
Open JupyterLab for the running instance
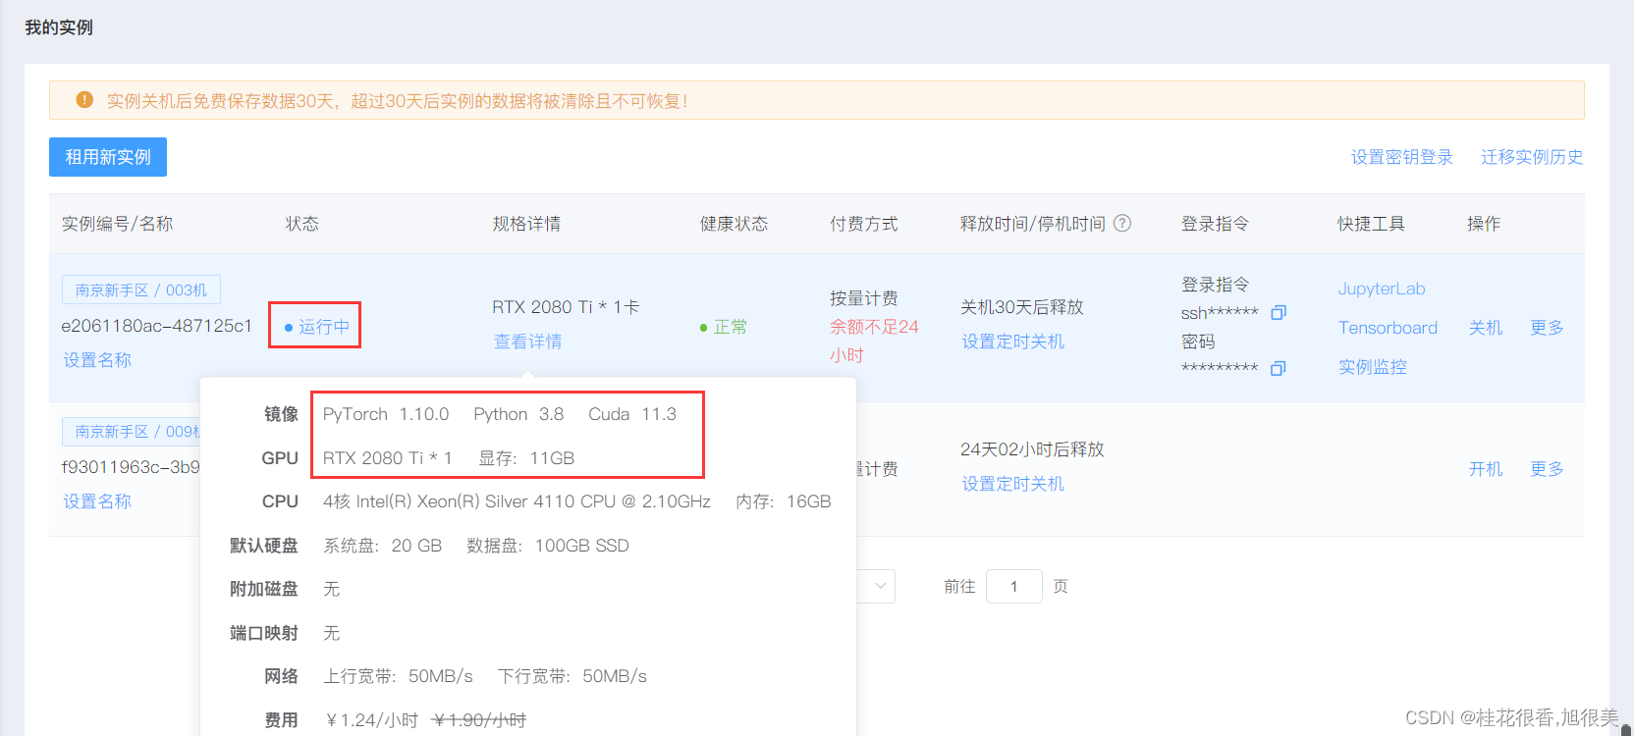(x=1382, y=289)
